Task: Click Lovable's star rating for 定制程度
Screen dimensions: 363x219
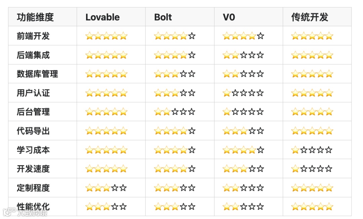Action: click(x=106, y=188)
